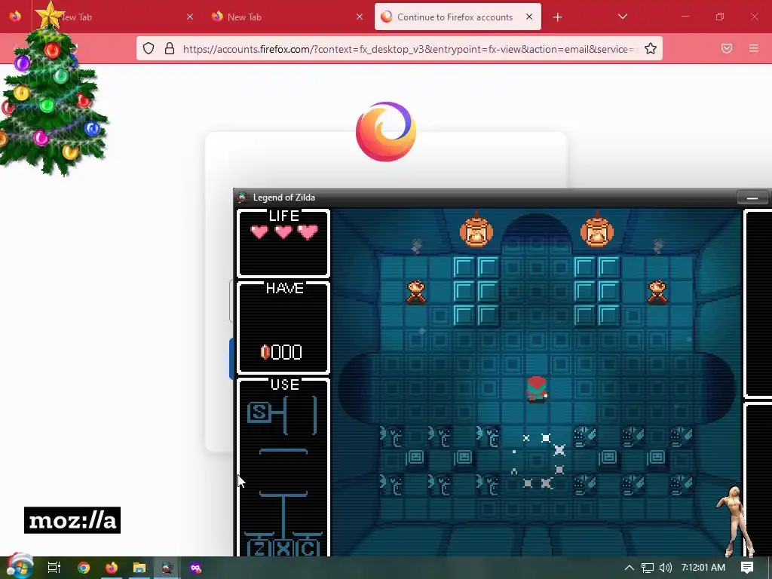Click the LIFE hearts panel
This screenshot has height=579, width=772.
coord(283,244)
